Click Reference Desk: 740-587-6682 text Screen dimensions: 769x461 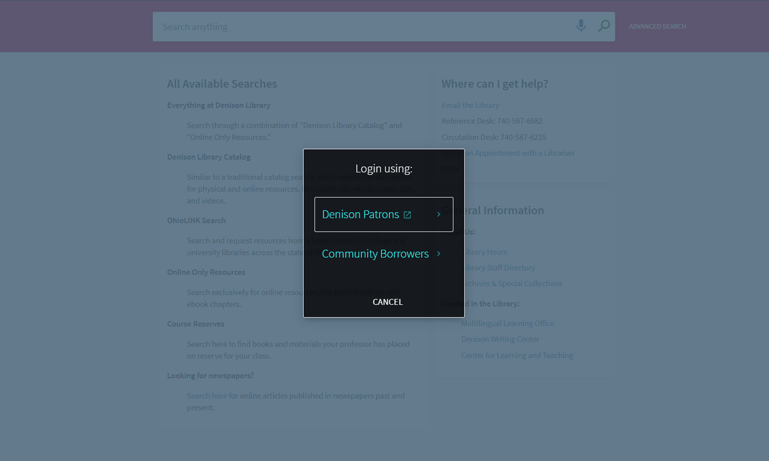click(492, 121)
